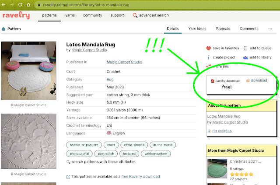Click the no projects link
The image size is (280, 185).
(222, 131)
